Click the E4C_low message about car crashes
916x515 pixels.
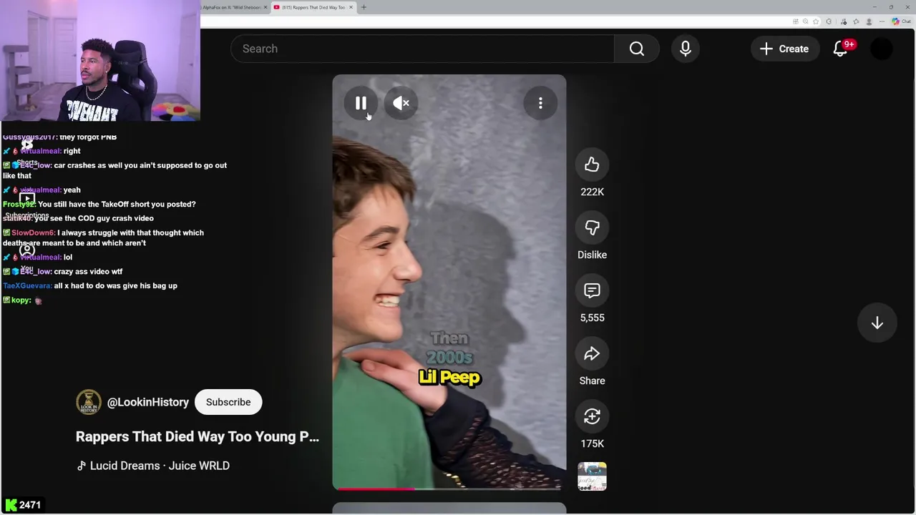tap(114, 170)
